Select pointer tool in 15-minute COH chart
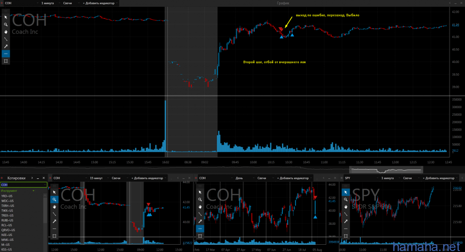This screenshot has width=465, height=252. tap(54, 192)
